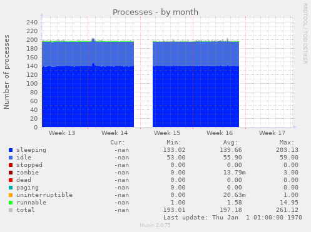Click the zombie legend color swatch
This screenshot has width=311, height=232.
click(x=11, y=173)
